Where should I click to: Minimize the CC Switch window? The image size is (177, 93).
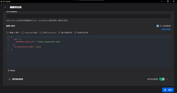(x=162, y=1)
